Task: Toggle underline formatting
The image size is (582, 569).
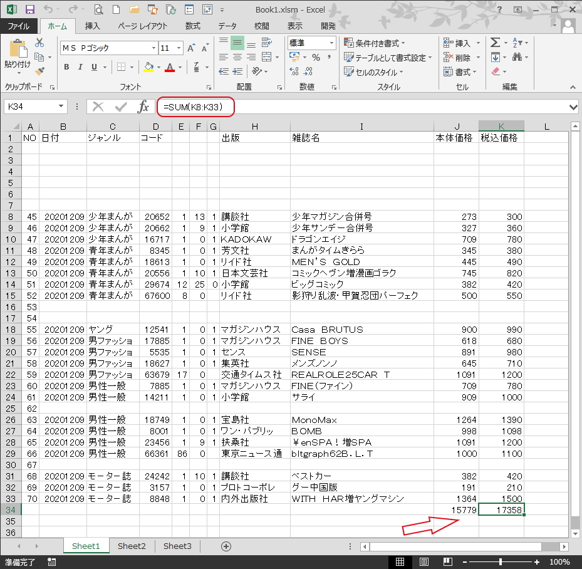Action: pyautogui.click(x=94, y=67)
